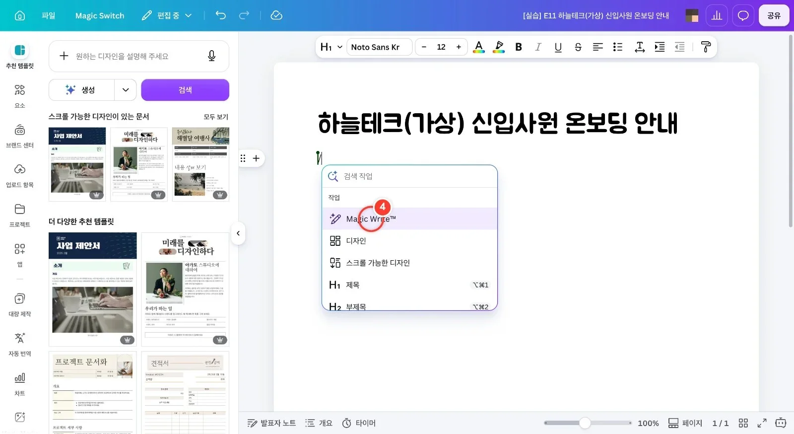Open the 자동 번역 panel
This screenshot has height=434, width=794.
click(x=20, y=344)
